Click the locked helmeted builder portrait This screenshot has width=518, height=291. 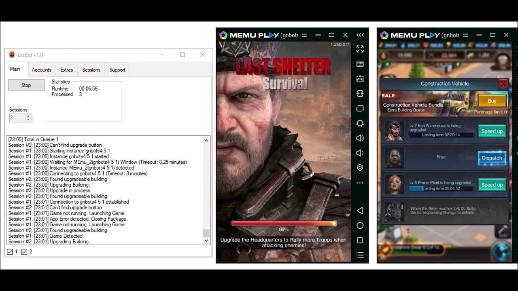point(394,211)
